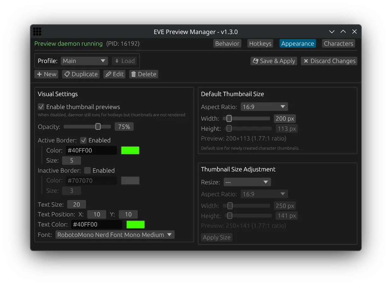This screenshot has width=392, height=287.
Task: Click the Load arrow icon
Action: coord(117,61)
